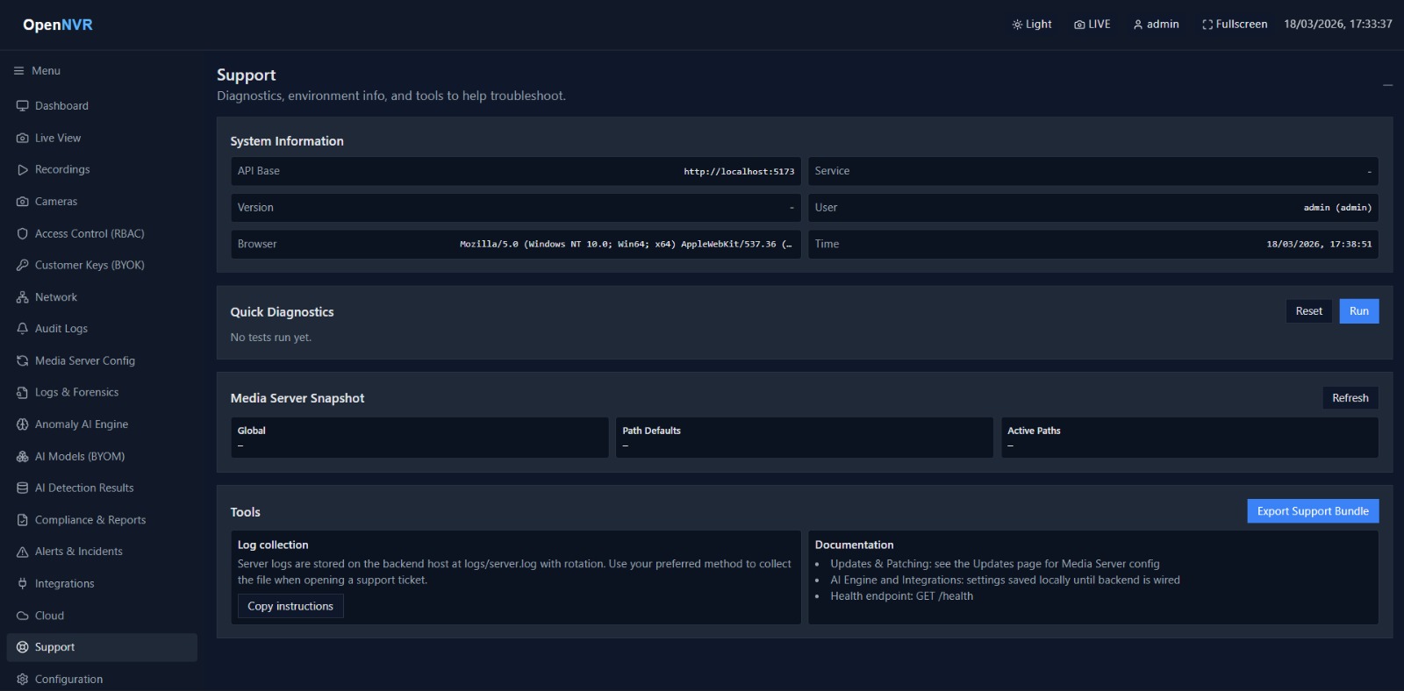This screenshot has height=691, width=1404.
Task: Click the Active Paths card
Action: coord(1189,438)
